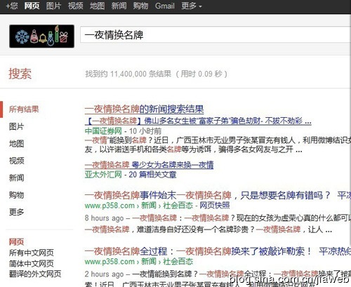The width and height of the screenshot is (351, 287).
Task: Open the 网页快照 cached page link
Action: 215,206
